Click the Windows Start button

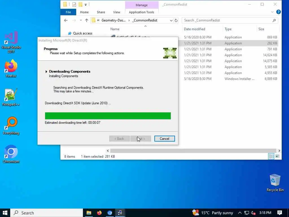(x=5, y=213)
